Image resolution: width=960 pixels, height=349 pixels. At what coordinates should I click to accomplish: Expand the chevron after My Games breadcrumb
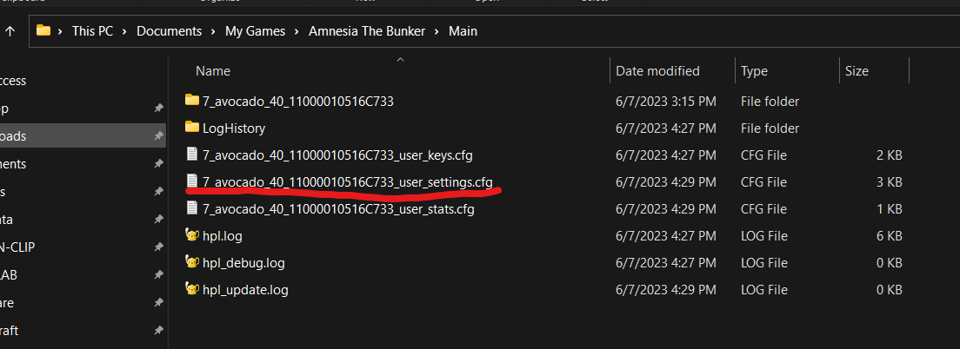click(298, 31)
